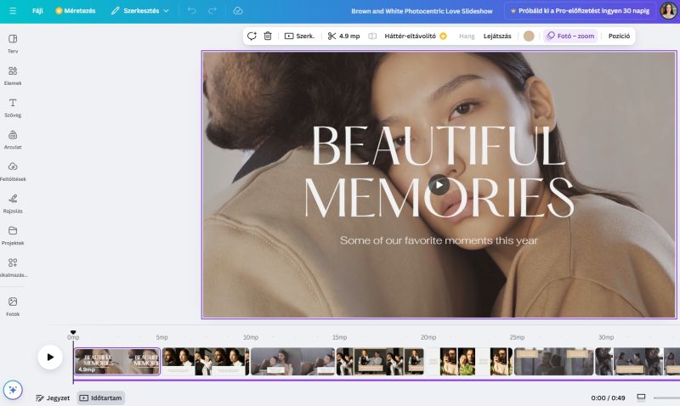Select the first Beautiful Memories timeline clip
Image resolution: width=680 pixels, height=406 pixels.
pos(117,361)
